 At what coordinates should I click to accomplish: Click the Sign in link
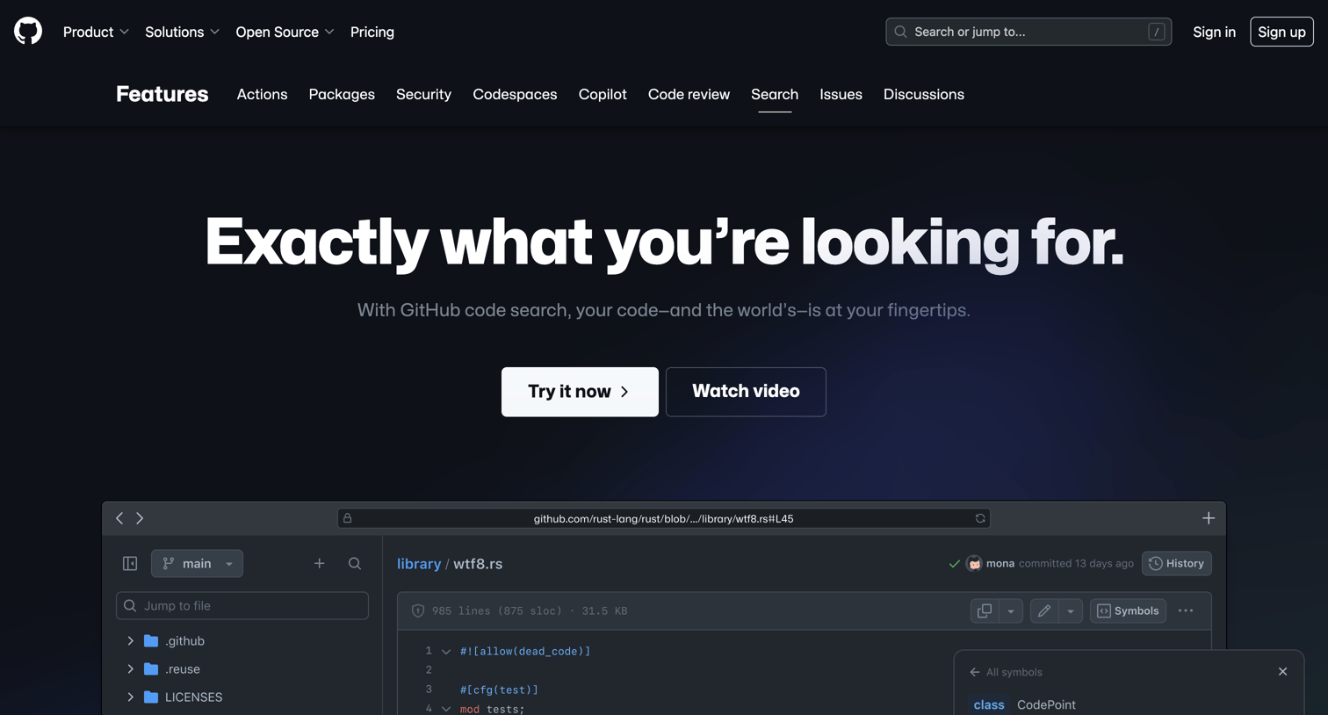pyautogui.click(x=1214, y=32)
